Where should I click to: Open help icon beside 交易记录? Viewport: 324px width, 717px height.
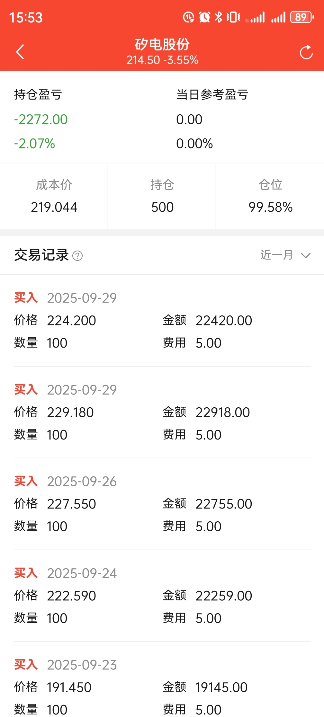tap(77, 256)
